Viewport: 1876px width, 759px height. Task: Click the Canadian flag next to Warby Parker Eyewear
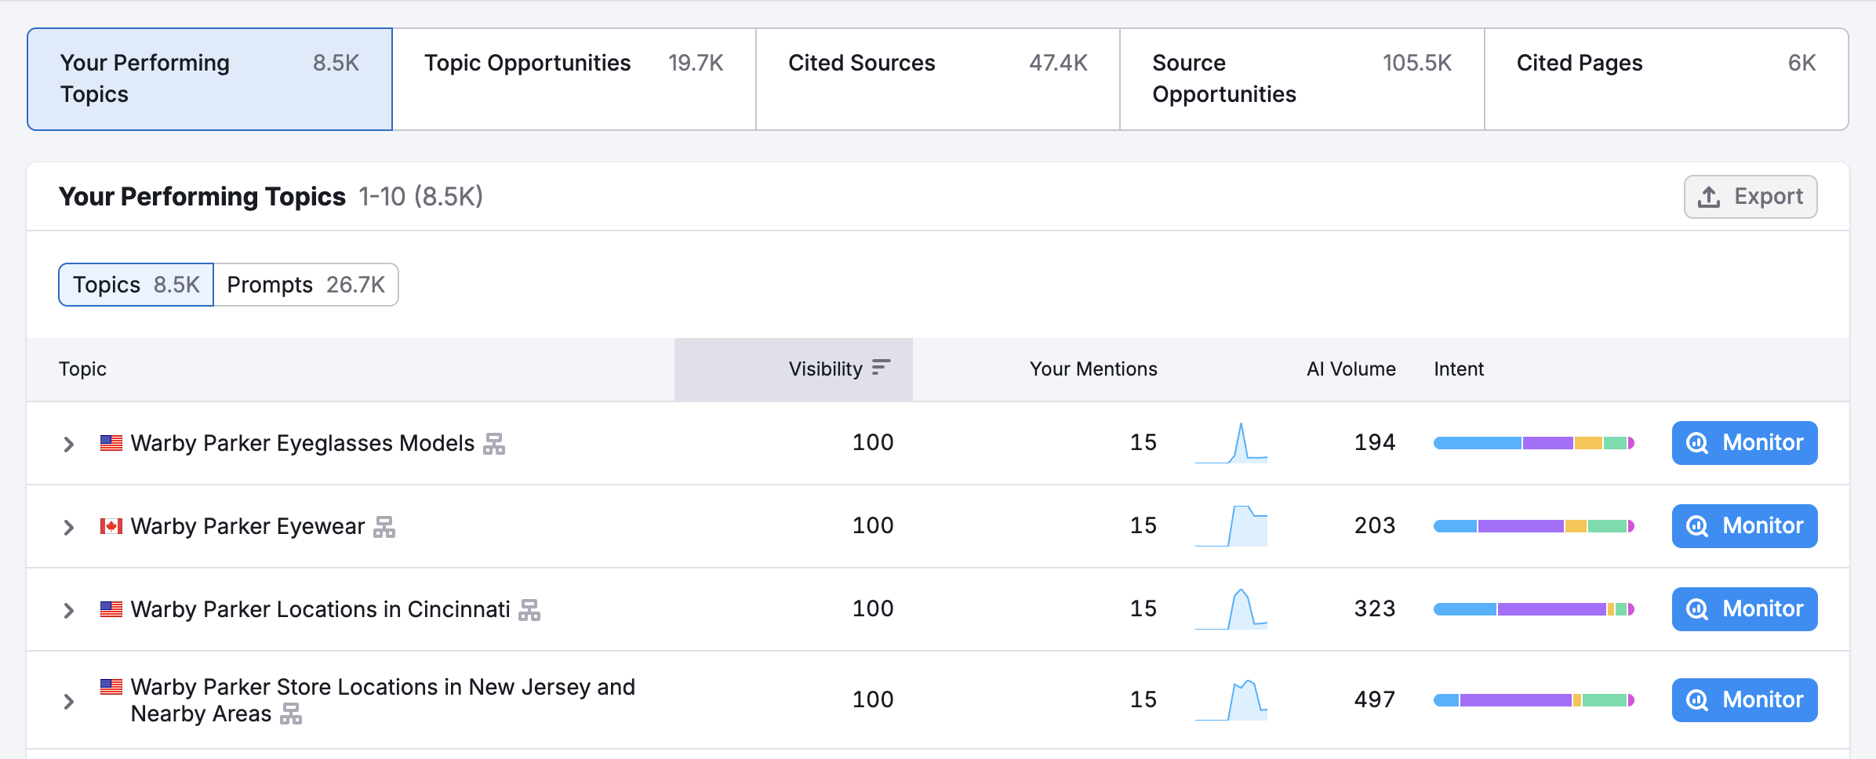(x=111, y=526)
